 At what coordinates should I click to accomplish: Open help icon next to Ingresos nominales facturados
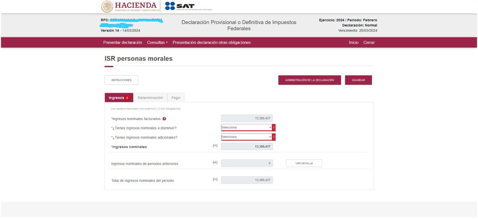[x=164, y=119]
